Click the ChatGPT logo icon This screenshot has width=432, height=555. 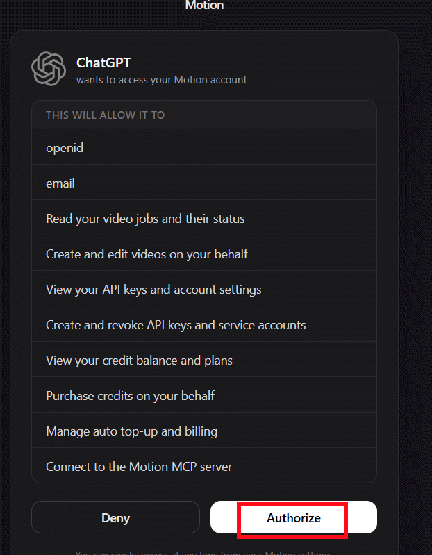pos(49,69)
